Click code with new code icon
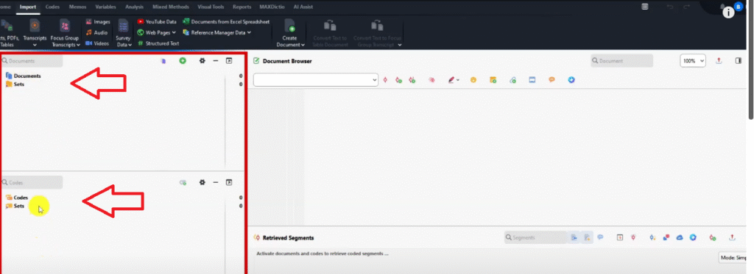The image size is (754, 274). (x=398, y=80)
